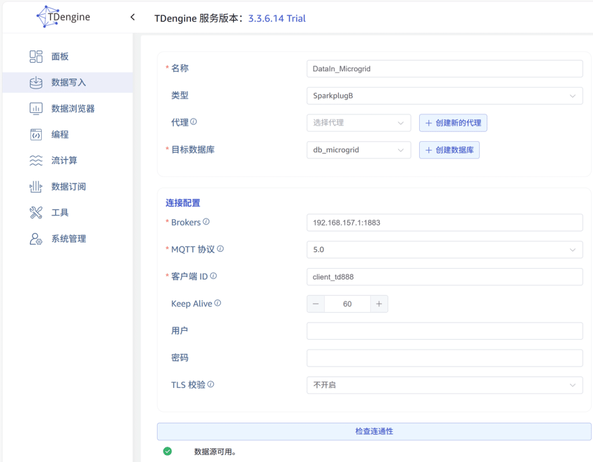Increase Keep Alive with the plus stepper
593x462 pixels.
379,303
